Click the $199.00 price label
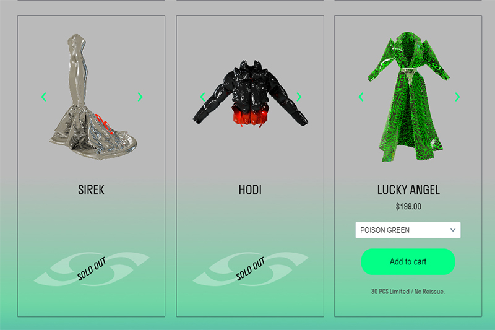Screen dimensions: 495x330 [408, 207]
